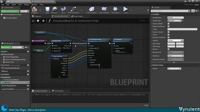
Task: Click ProceduralMeshTut breadcrumb link
Action: click(x=63, y=21)
